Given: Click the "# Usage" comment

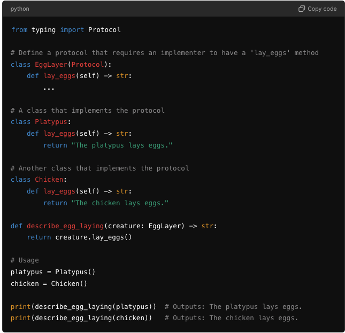Looking at the screenshot, I should click(x=25, y=260).
